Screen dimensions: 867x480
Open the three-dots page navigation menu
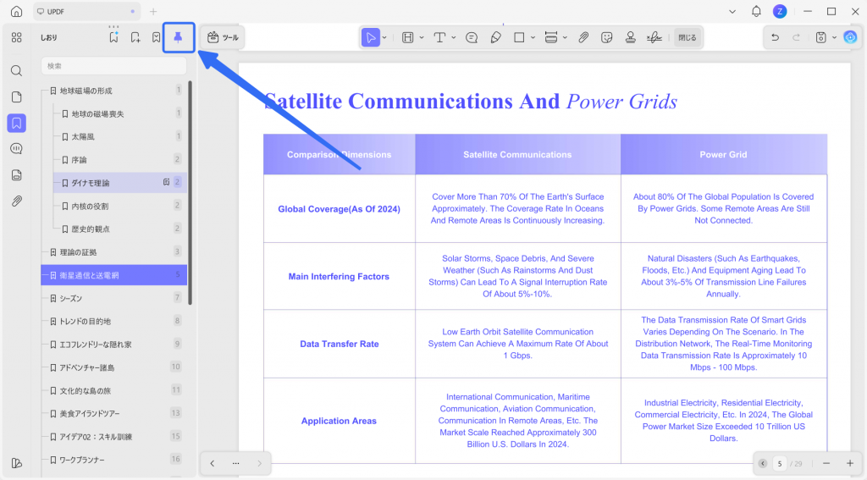click(x=235, y=463)
